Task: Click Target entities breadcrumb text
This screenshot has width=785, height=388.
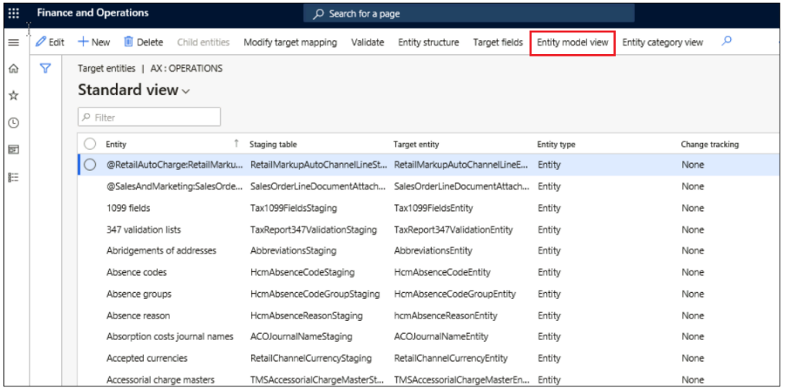Action: click(x=106, y=69)
